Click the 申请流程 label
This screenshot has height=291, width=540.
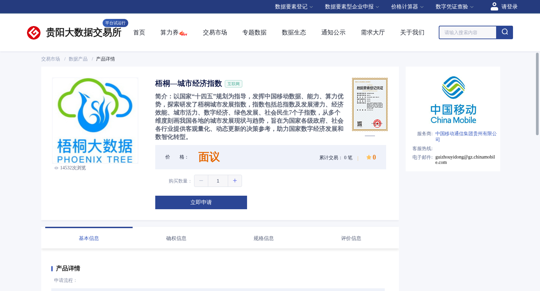[x=65, y=281]
